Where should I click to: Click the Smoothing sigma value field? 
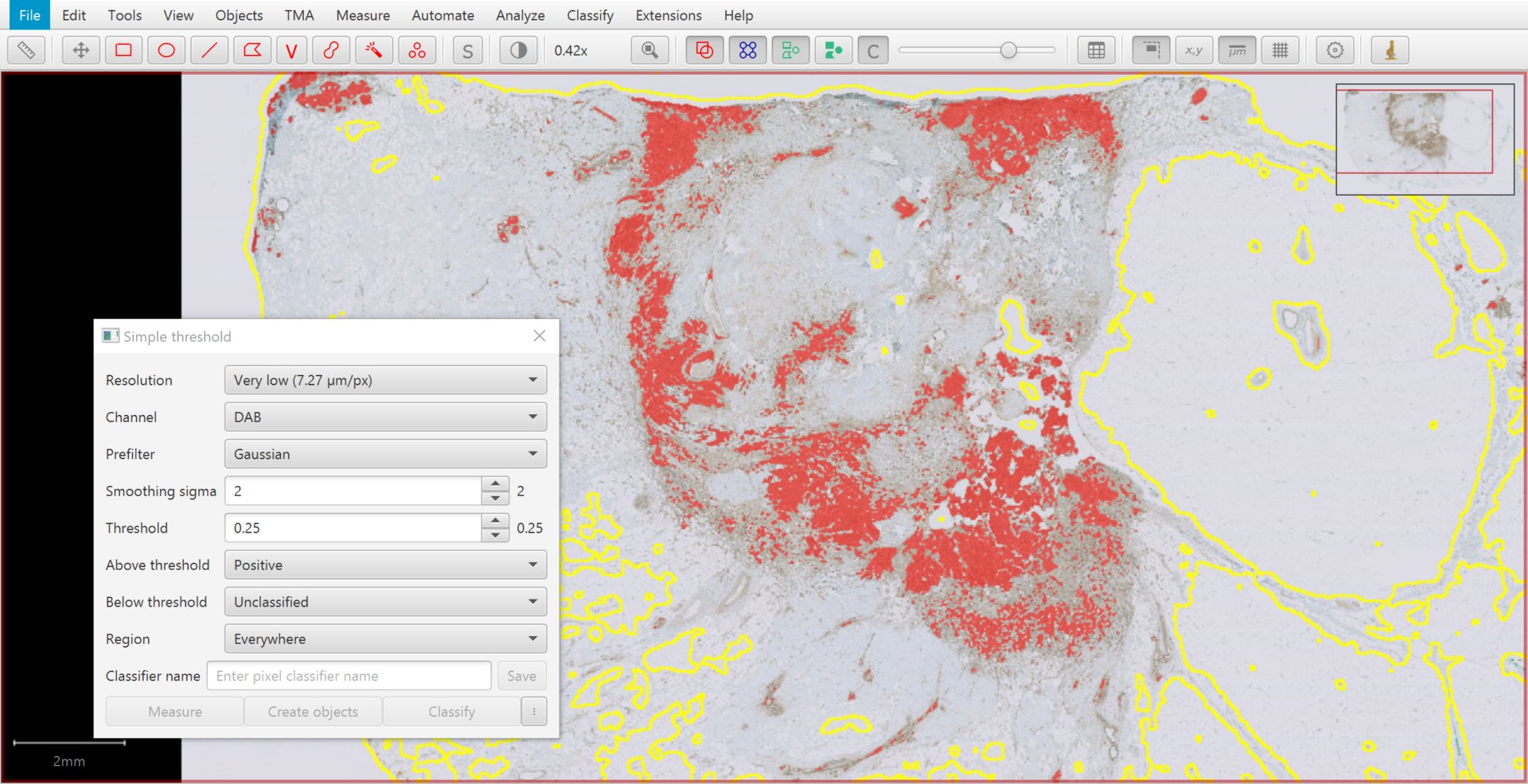point(353,491)
